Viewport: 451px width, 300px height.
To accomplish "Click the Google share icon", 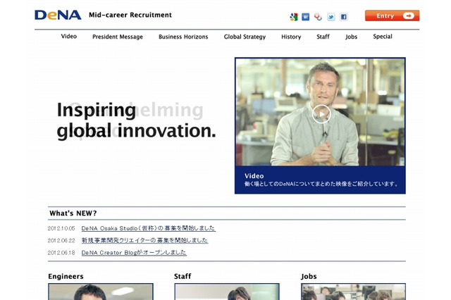I will pos(294,17).
